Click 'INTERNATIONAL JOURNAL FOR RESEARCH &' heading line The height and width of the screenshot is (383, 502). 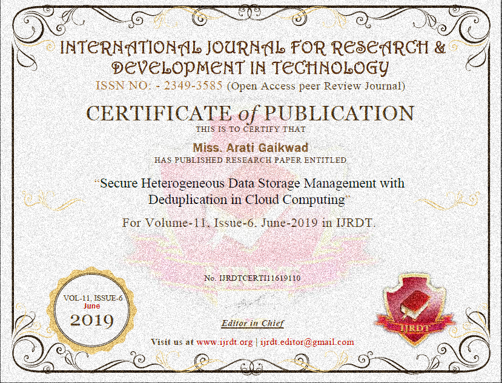pyautogui.click(x=253, y=48)
